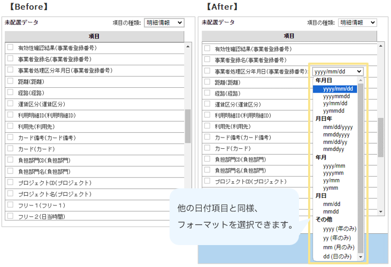Viewport: 391px width, 267px height.
Task: Click the scroll-up arrow in Before panel list
Action: [x=188, y=47]
